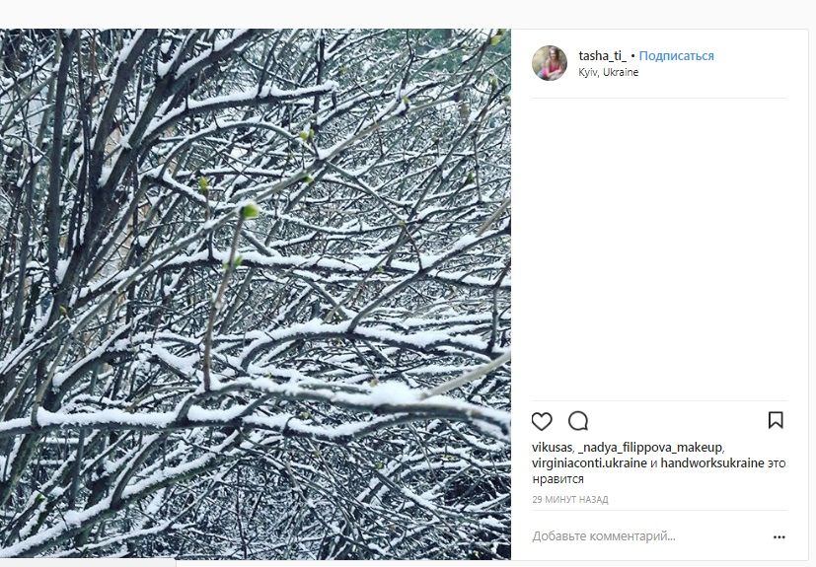816x567 pixels.
Task: Click the comment speech bubble icon
Action: coord(578,421)
